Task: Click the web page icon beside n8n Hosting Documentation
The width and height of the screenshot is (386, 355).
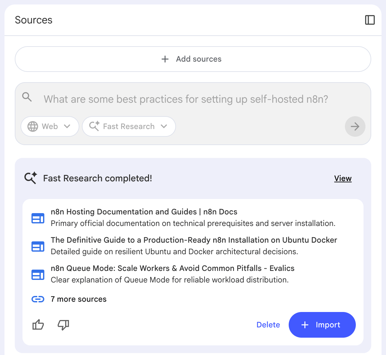Action: [38, 218]
